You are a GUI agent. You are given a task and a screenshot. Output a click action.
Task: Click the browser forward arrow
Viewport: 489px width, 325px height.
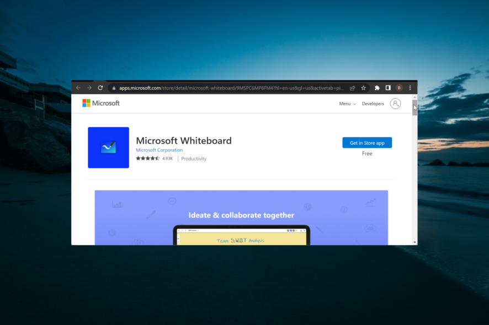(x=89, y=88)
